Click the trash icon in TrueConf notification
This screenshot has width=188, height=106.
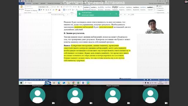[x=79, y=14]
